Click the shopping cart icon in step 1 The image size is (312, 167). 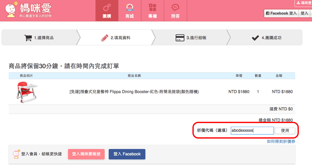pyautogui.click(x=28, y=38)
